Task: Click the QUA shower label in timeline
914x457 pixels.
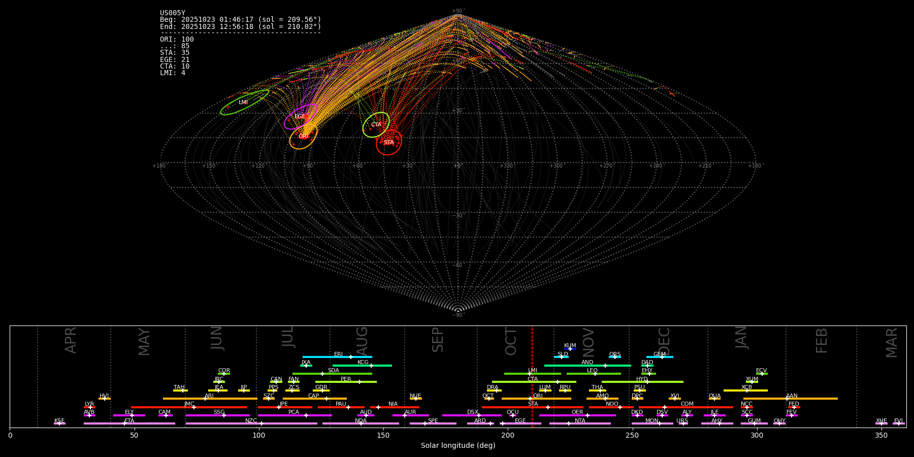Action: click(714, 396)
